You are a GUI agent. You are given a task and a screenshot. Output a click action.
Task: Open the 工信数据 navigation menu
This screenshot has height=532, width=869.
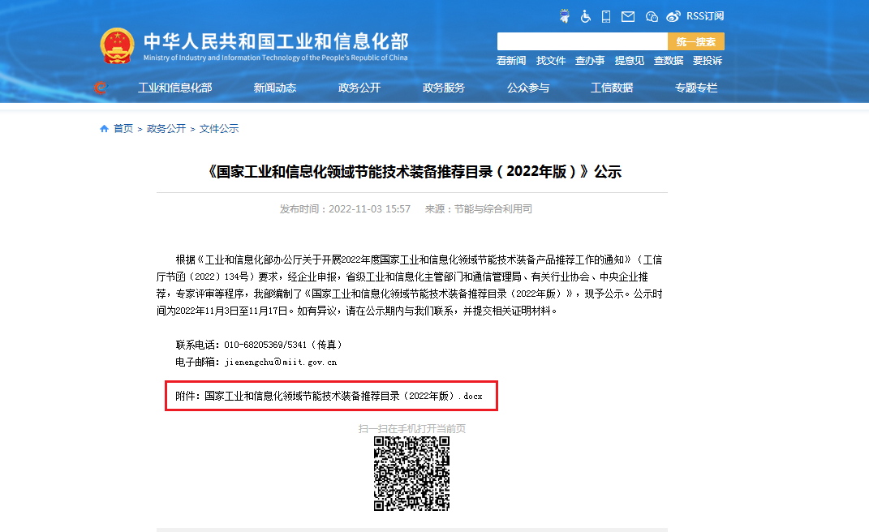point(612,88)
